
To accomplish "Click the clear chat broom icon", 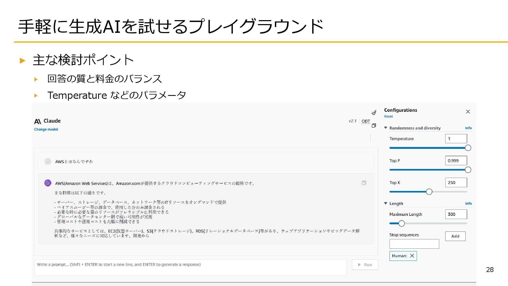I will coord(374,113).
